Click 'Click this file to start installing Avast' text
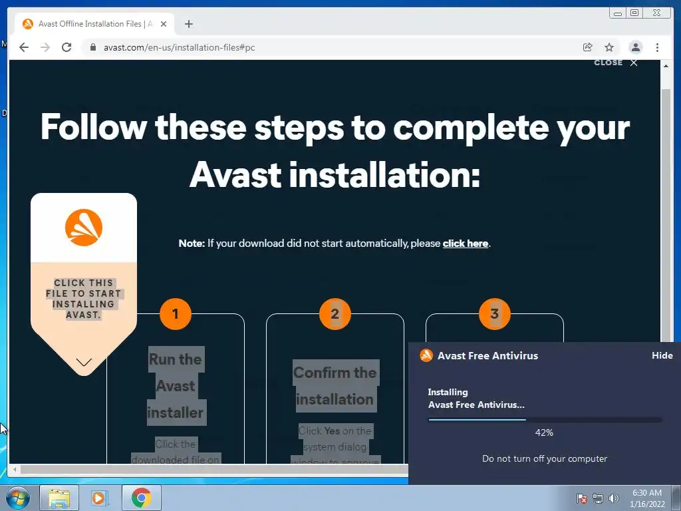The height and width of the screenshot is (511, 681). click(x=83, y=299)
